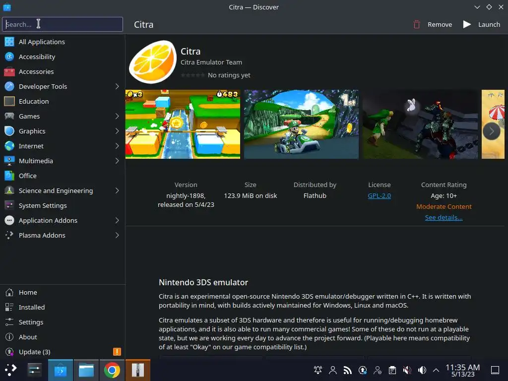The image size is (508, 381).
Task: Click See details content rating link
Action: click(444, 218)
